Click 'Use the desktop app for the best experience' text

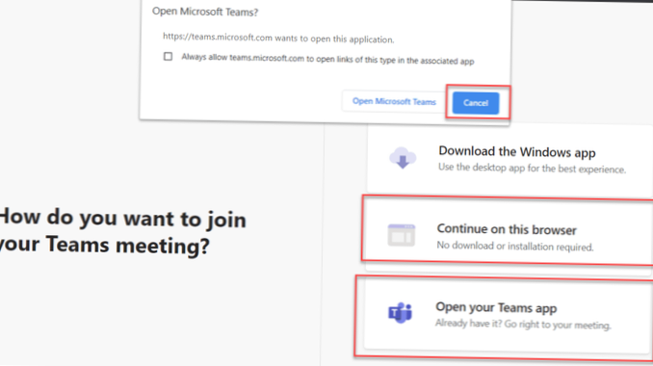pyautogui.click(x=532, y=169)
